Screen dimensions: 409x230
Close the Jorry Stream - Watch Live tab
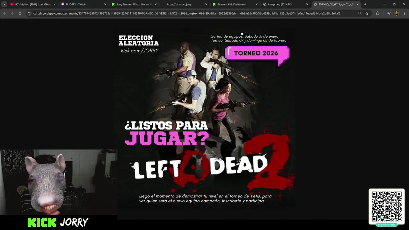(156, 4)
